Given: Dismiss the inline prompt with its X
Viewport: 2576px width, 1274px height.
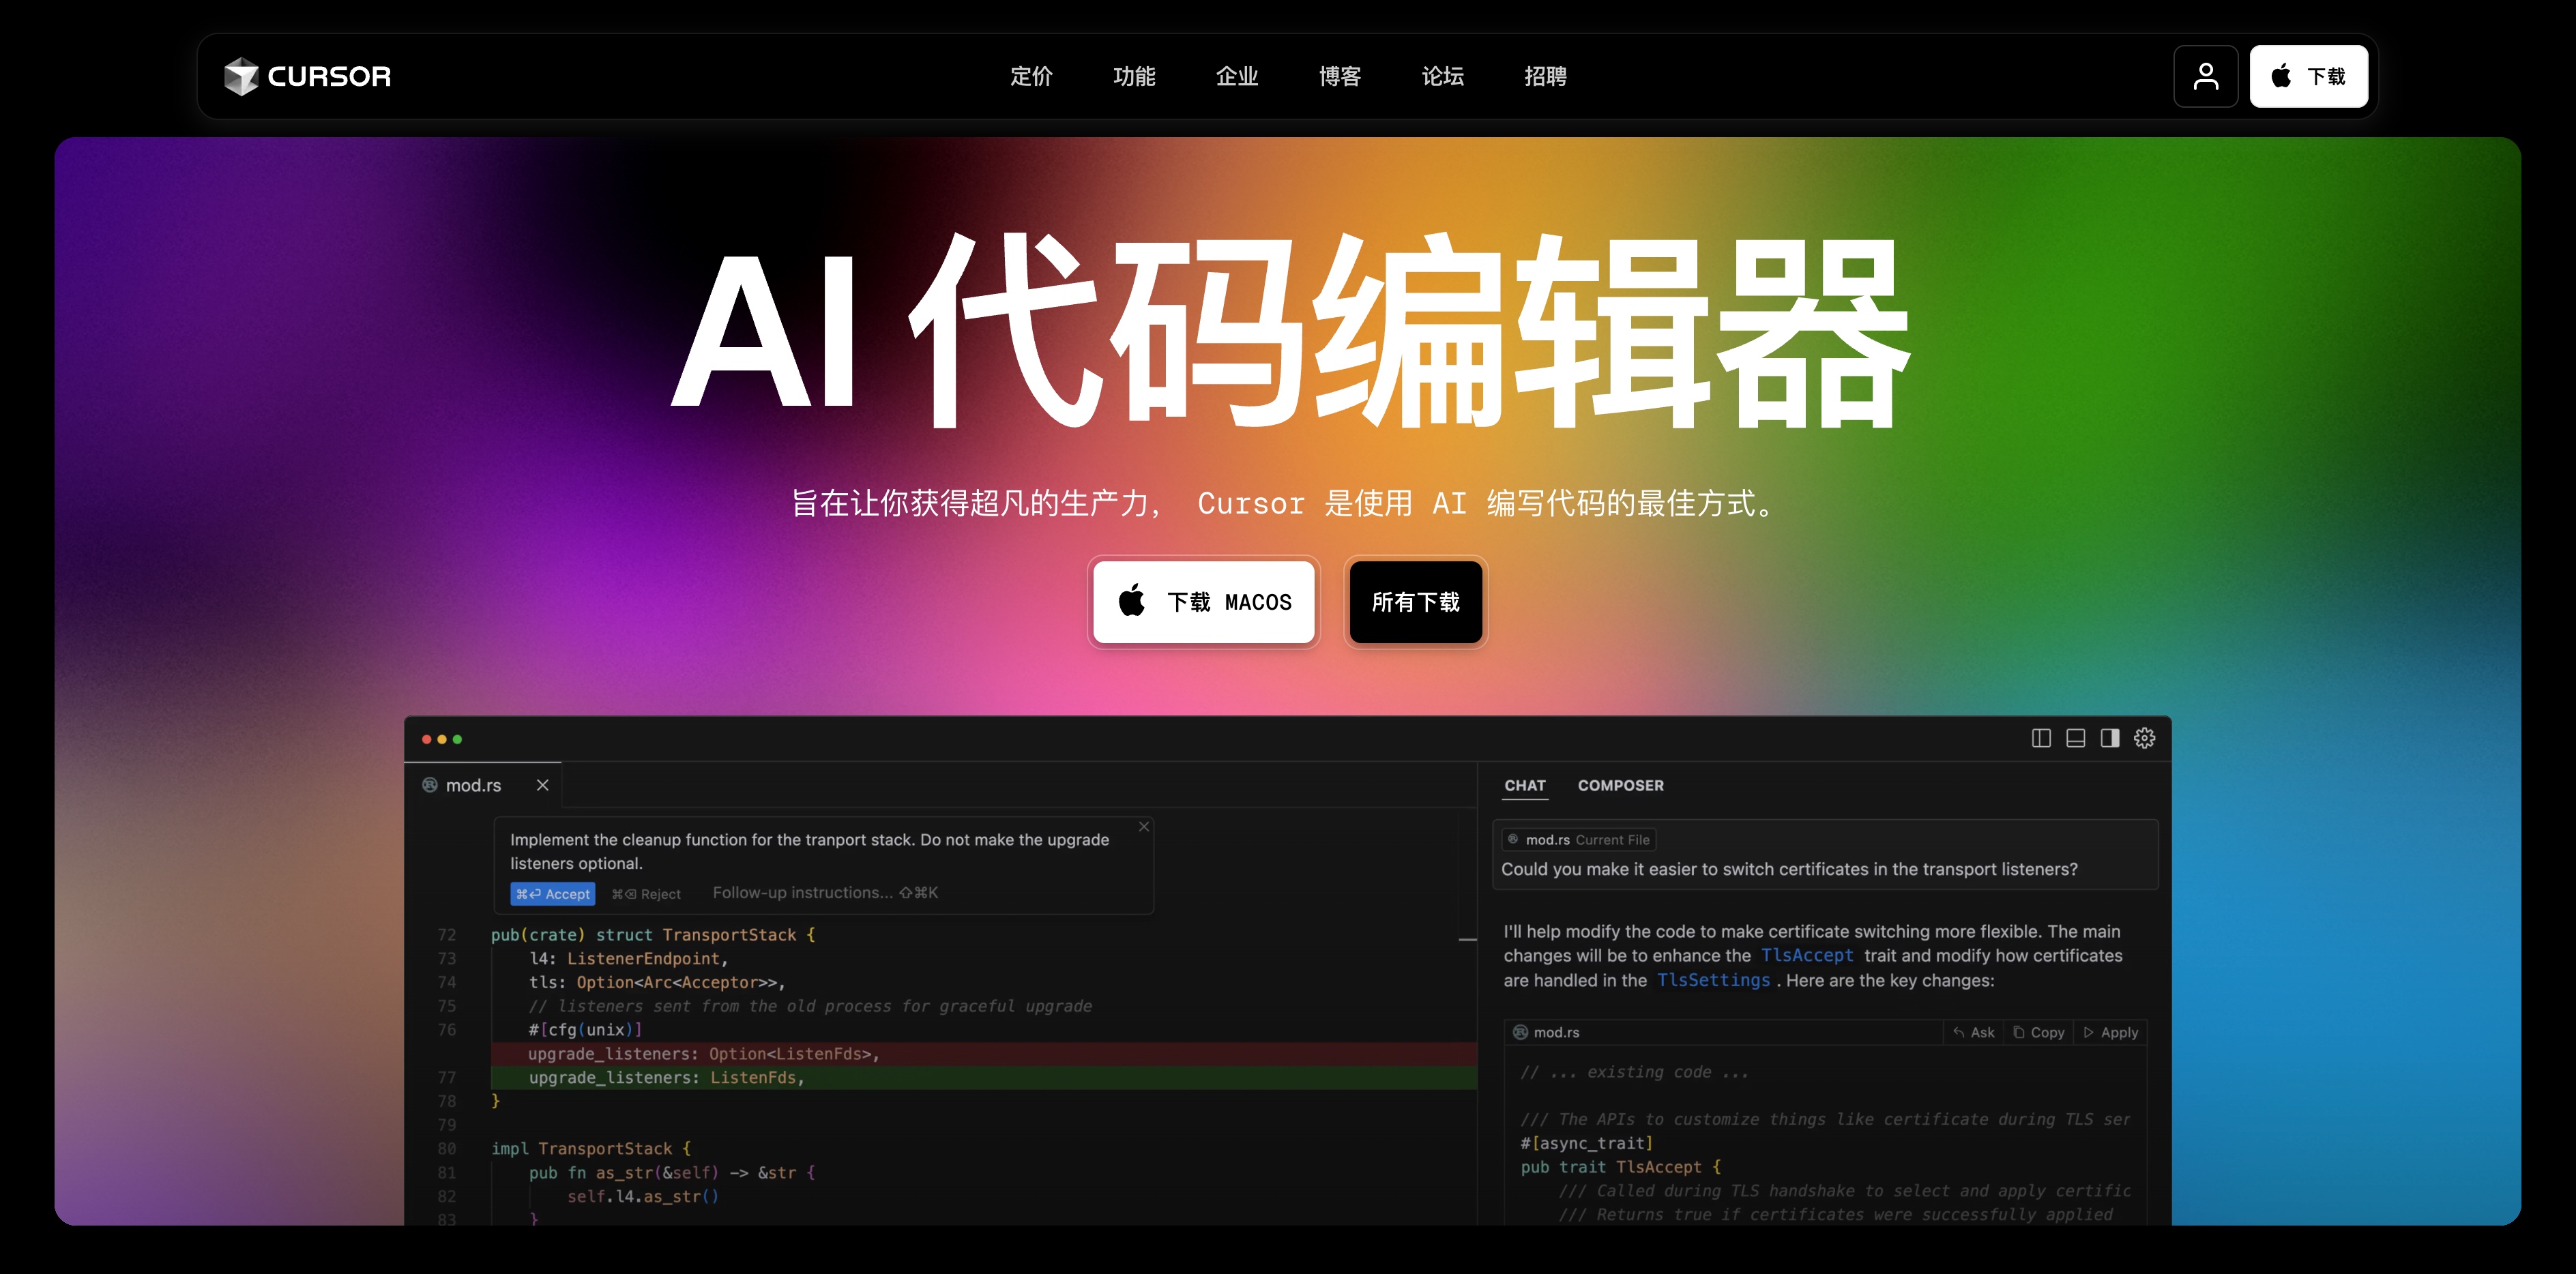Looking at the screenshot, I should click(1144, 826).
